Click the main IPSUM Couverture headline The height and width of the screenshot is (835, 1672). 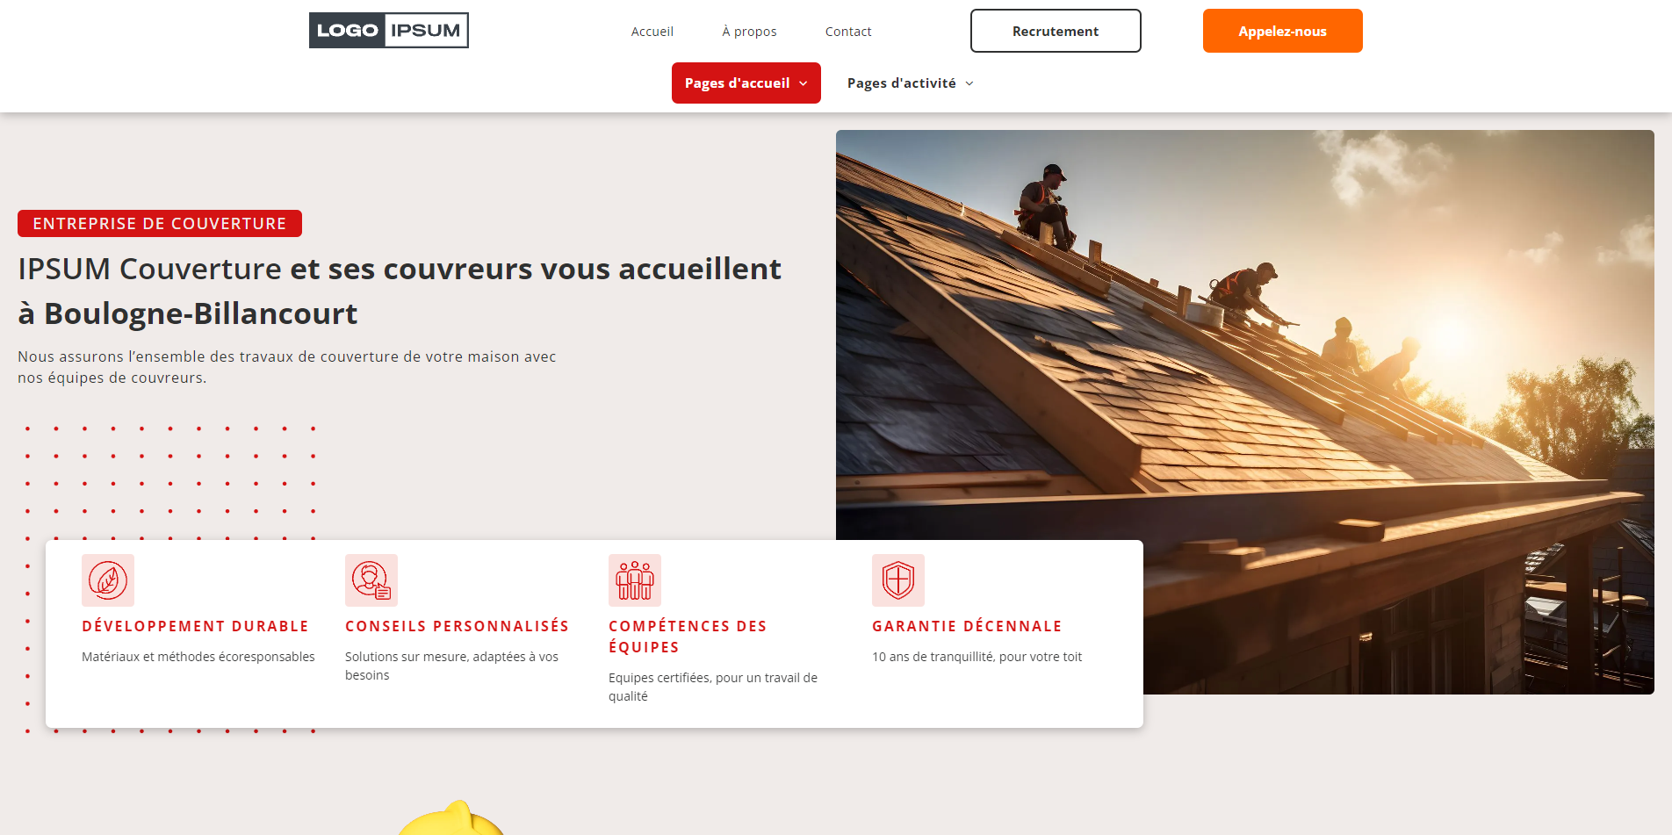click(x=400, y=291)
